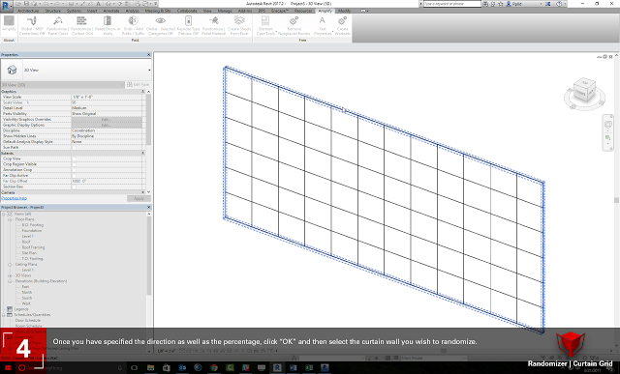Switch to the Architecture ribbon tab
The height and width of the screenshot is (374, 620).
click(x=28, y=11)
